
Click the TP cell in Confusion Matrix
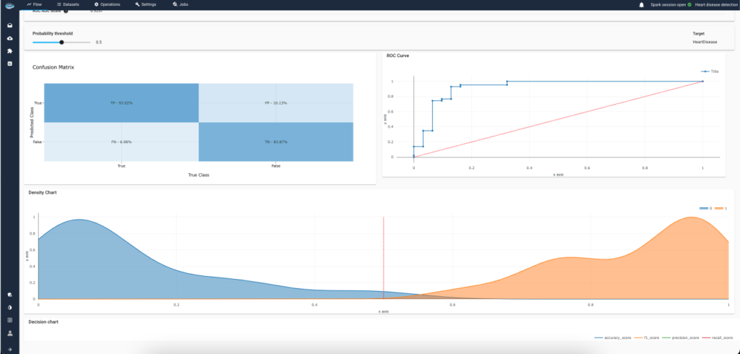pos(121,103)
